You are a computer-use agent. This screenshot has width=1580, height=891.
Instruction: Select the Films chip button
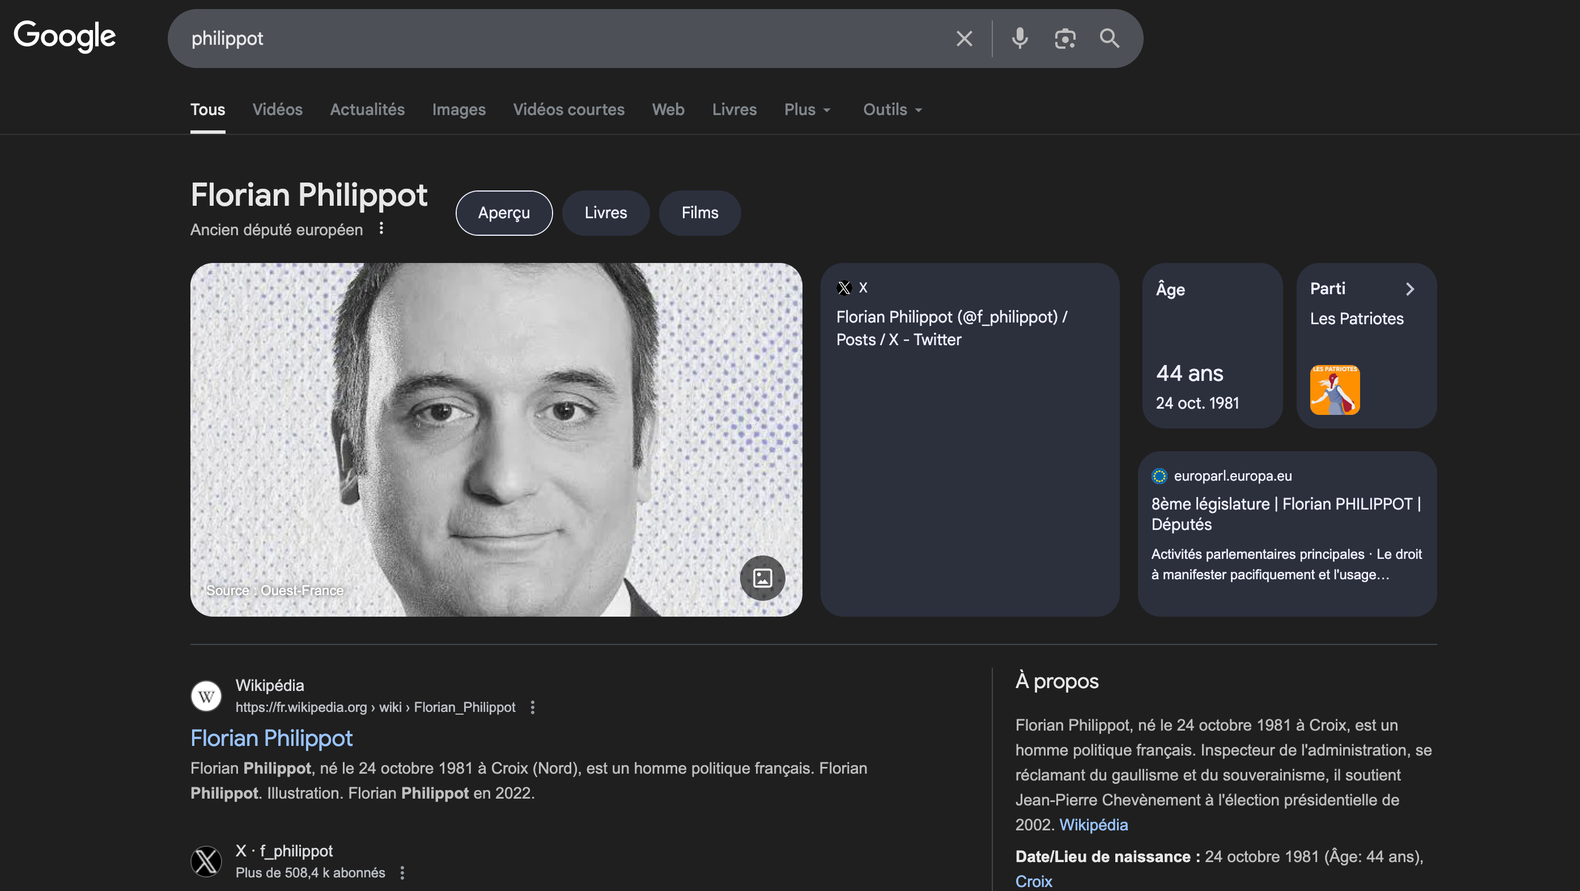tap(699, 213)
